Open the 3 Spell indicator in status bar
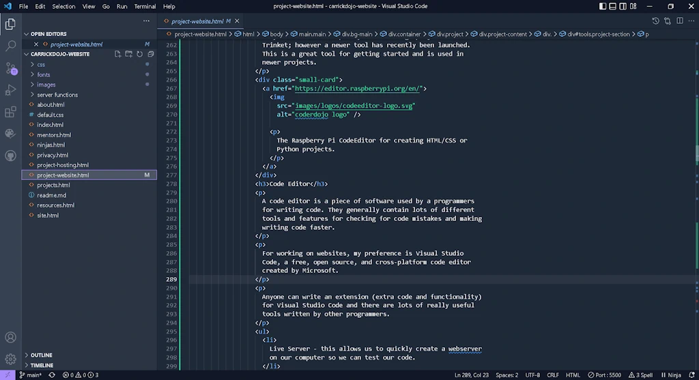This screenshot has width=699, height=380. [x=640, y=375]
